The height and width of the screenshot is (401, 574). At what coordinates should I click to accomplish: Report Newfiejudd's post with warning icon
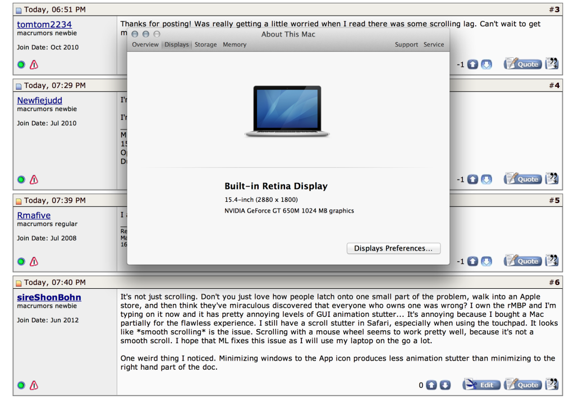coord(34,179)
